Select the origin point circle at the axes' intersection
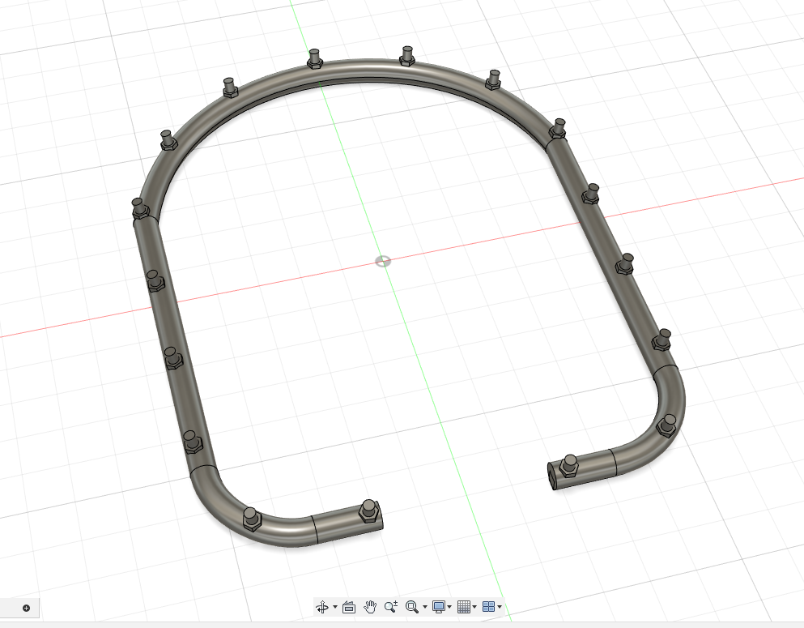Image resolution: width=804 pixels, height=628 pixels. (x=383, y=262)
